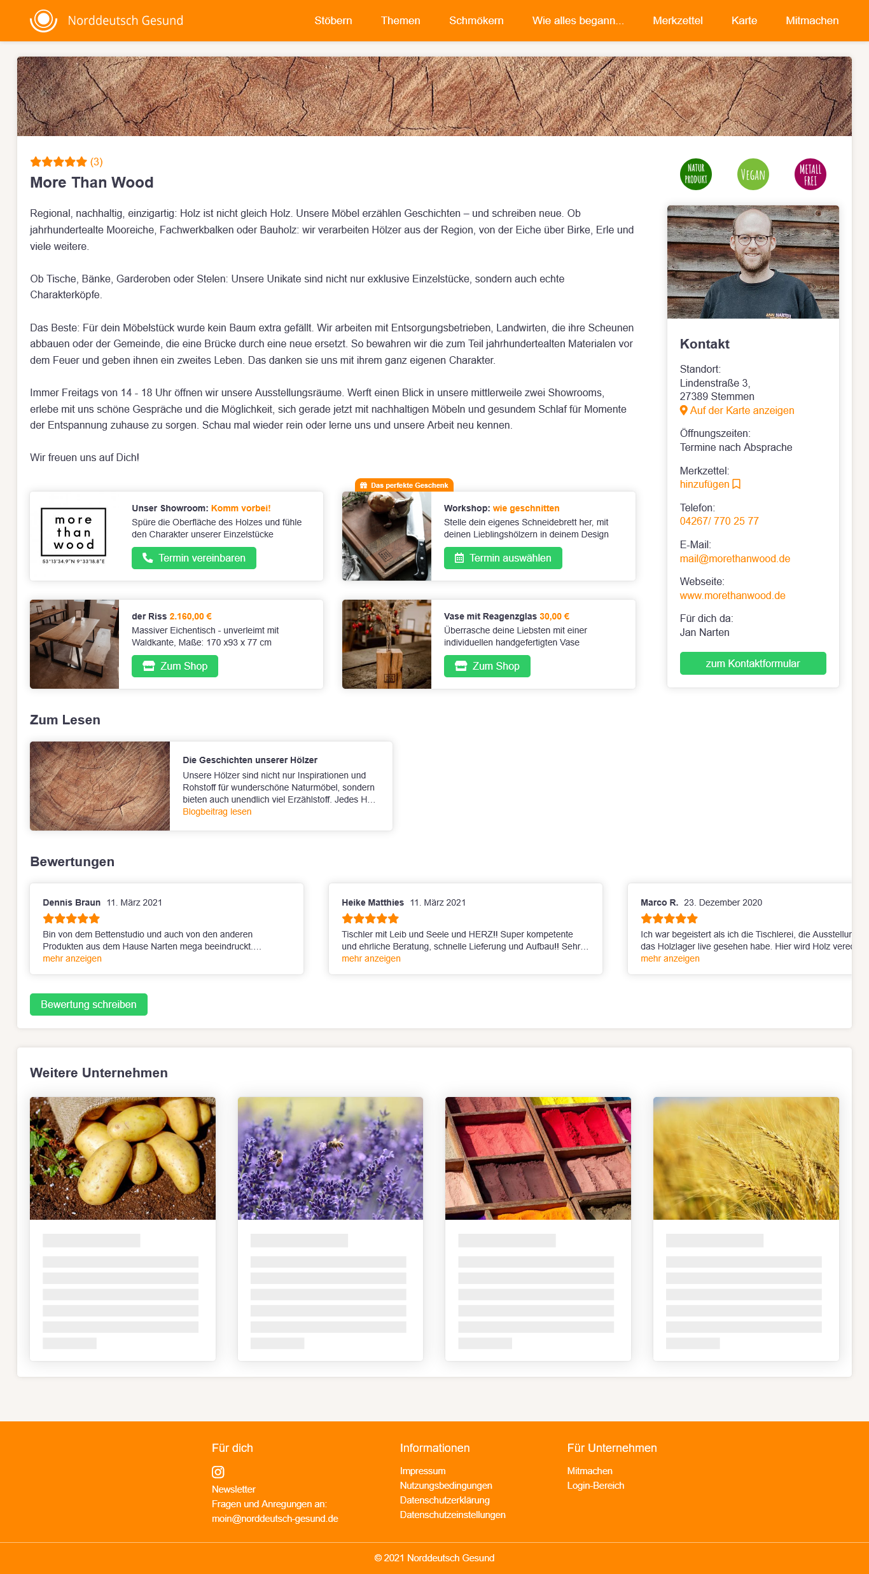Viewport: 869px width, 1574px height.
Task: Click 'Bewertung schreiben' button
Action: click(88, 1004)
